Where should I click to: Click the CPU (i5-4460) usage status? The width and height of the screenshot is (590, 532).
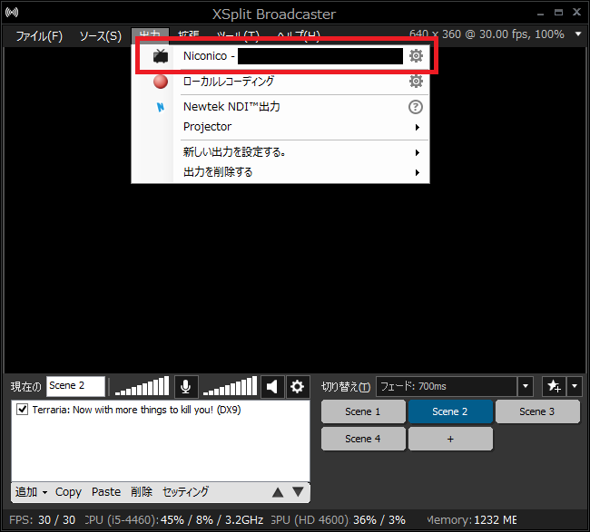click(x=174, y=520)
